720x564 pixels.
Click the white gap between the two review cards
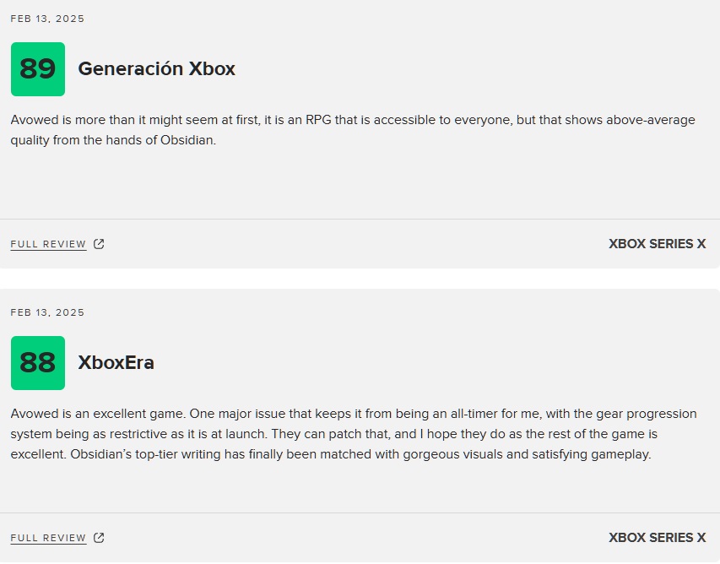tap(360, 279)
